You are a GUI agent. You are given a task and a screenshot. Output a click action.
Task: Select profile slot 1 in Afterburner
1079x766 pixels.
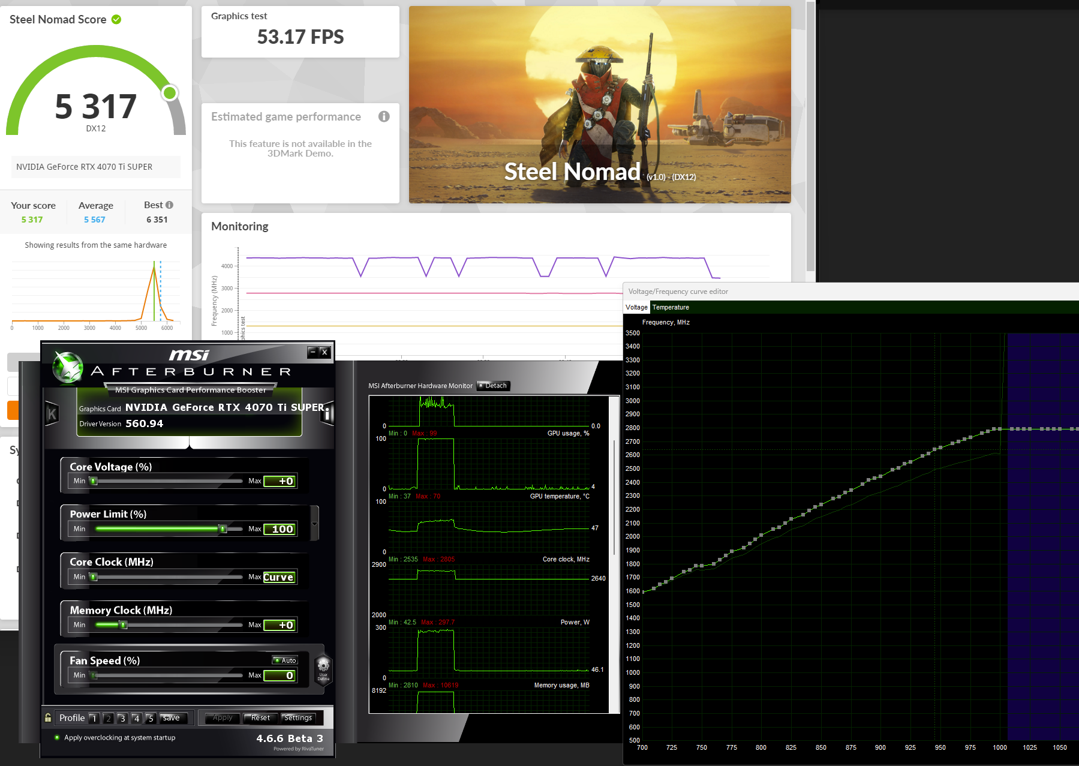pos(94,718)
